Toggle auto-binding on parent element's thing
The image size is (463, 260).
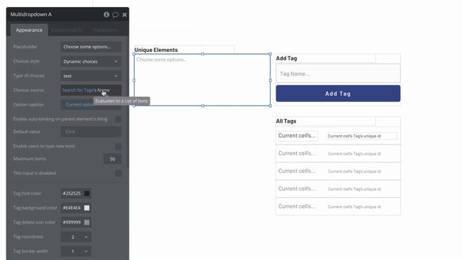[118, 119]
